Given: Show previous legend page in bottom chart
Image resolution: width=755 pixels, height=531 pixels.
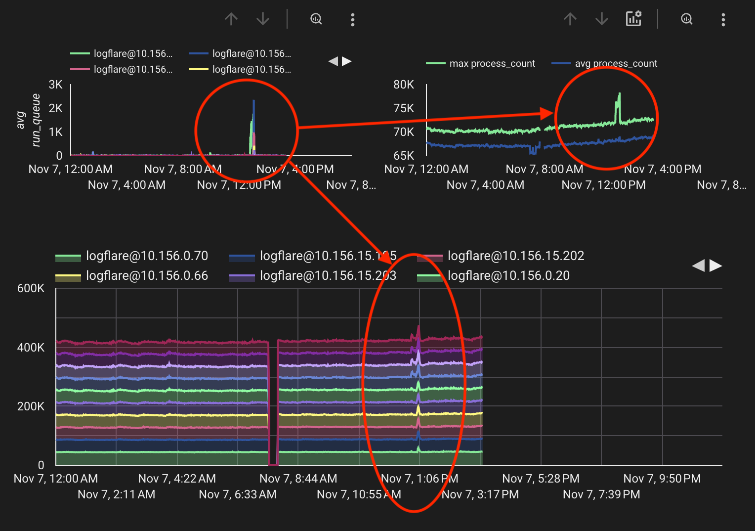Looking at the screenshot, I should click(x=698, y=266).
